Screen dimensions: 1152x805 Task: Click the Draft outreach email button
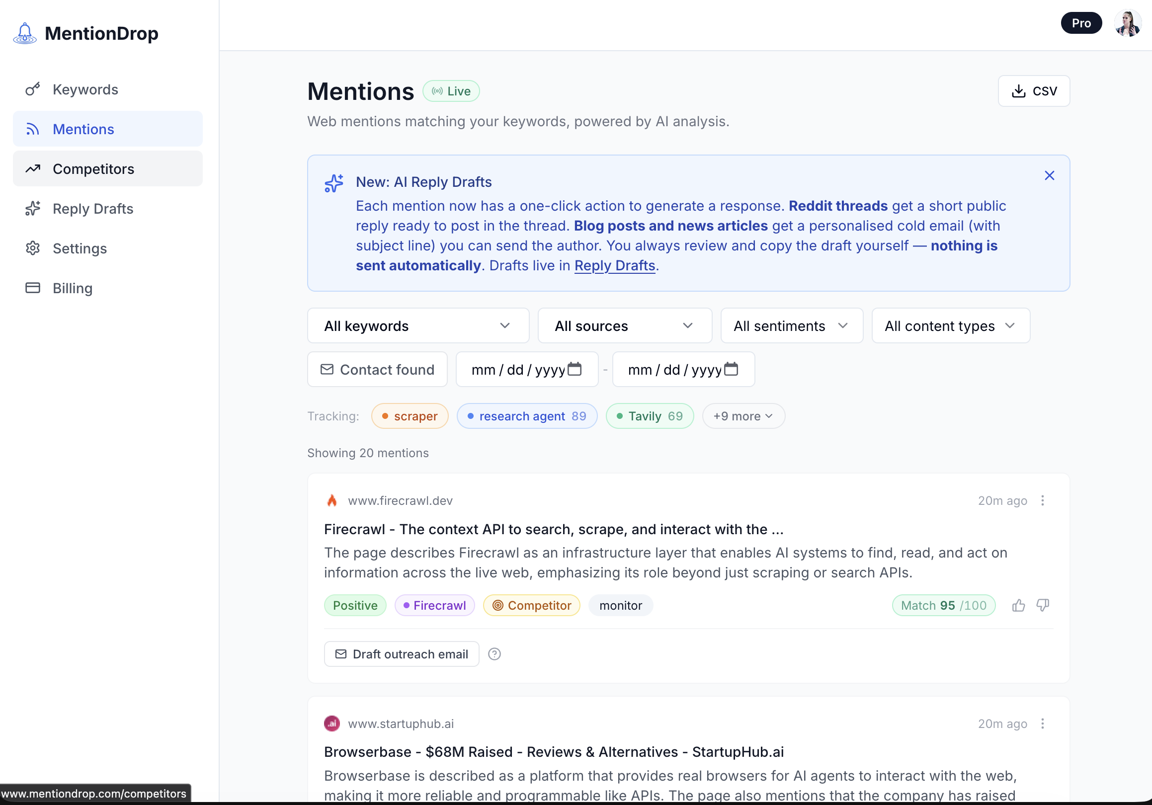pos(401,653)
